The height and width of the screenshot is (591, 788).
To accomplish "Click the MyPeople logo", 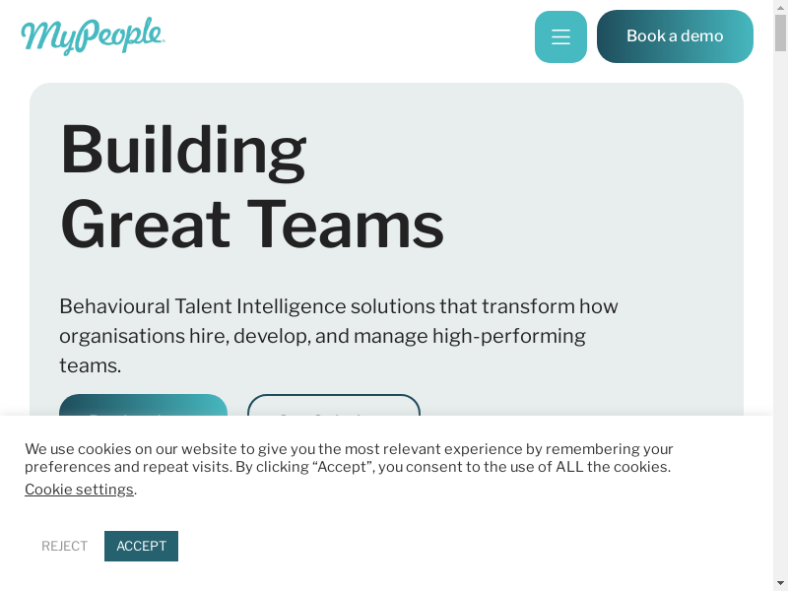I will pos(93,36).
